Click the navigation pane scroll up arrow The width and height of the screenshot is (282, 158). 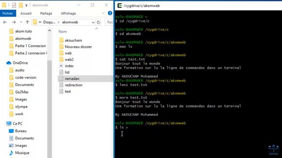pyautogui.click(x=49, y=31)
